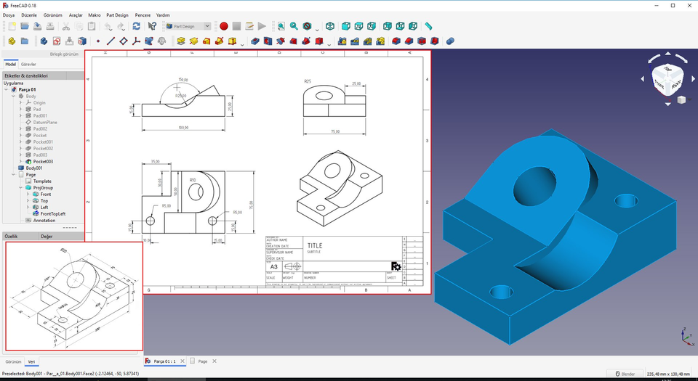The height and width of the screenshot is (381, 698).
Task: Collapse the ProjGroup tree node
Action: [x=21, y=188]
